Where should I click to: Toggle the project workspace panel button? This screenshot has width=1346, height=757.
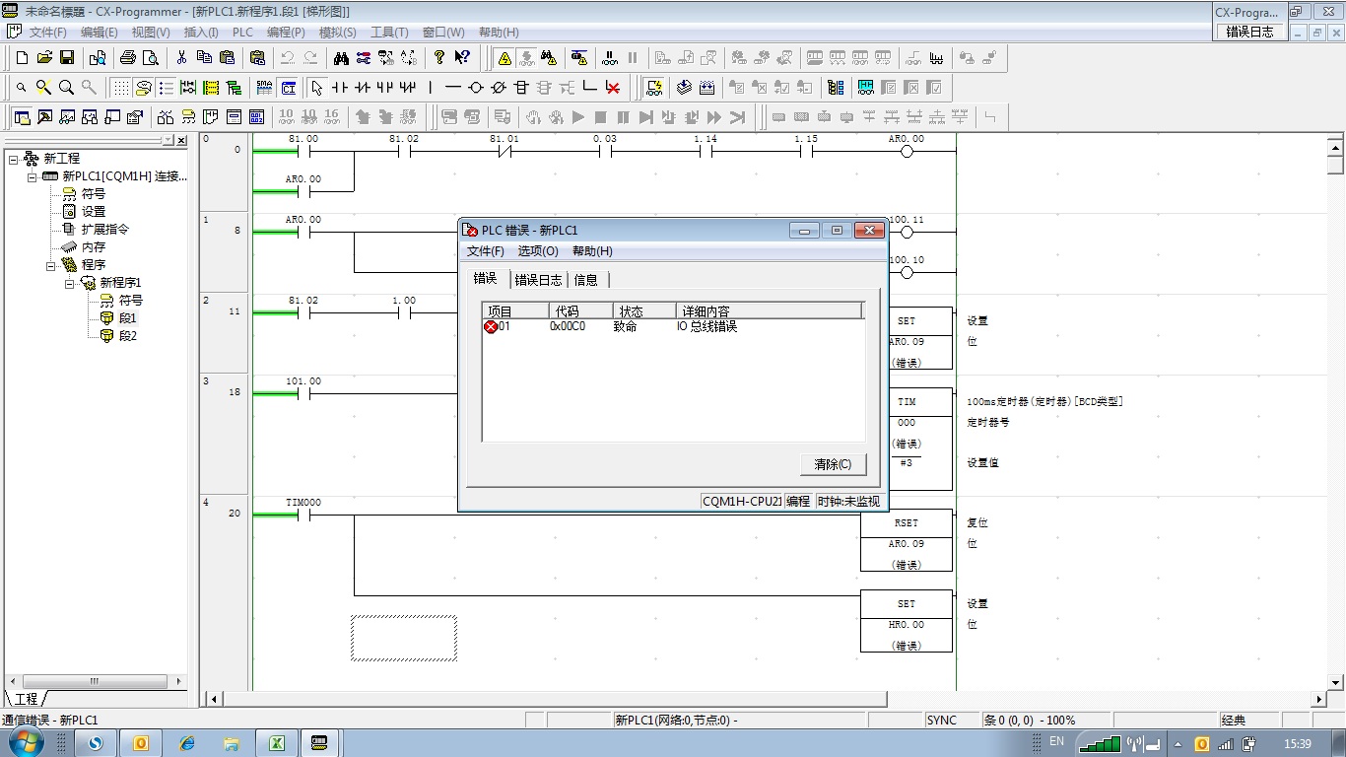22,117
